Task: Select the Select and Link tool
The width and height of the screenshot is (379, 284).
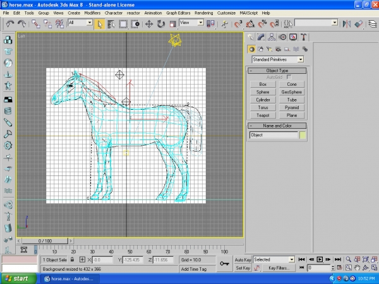Action: click(x=36, y=24)
